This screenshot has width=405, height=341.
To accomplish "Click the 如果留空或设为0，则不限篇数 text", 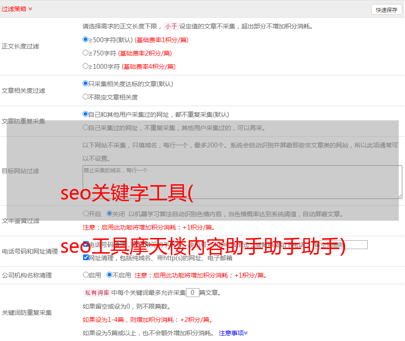I will [127, 307].
